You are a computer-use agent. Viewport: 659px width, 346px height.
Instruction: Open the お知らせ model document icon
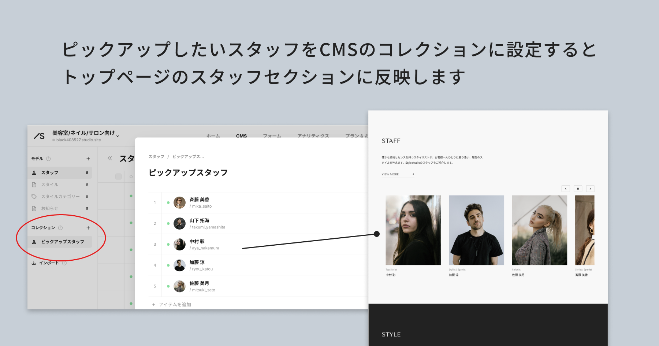34,208
